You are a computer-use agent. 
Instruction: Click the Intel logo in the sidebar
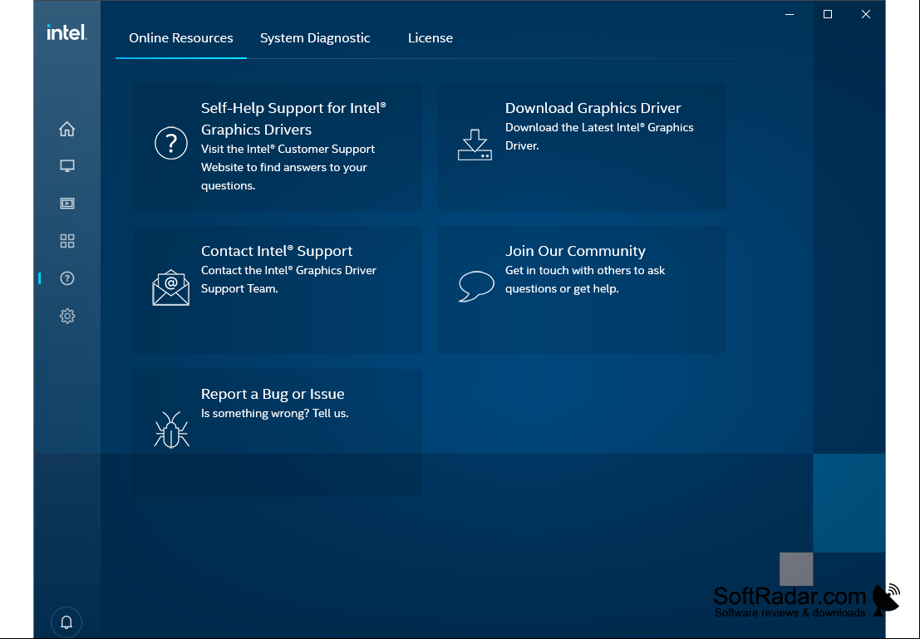(66, 32)
